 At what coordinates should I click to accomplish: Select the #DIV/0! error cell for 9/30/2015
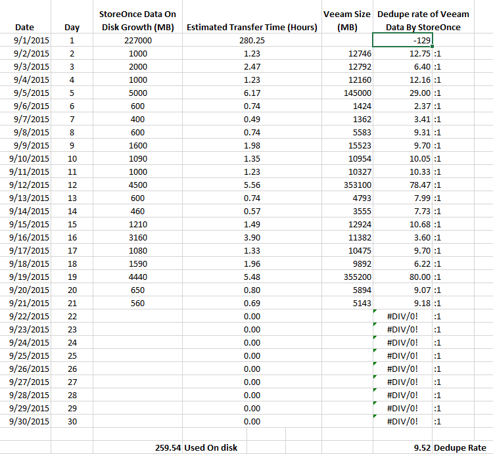tap(402, 422)
